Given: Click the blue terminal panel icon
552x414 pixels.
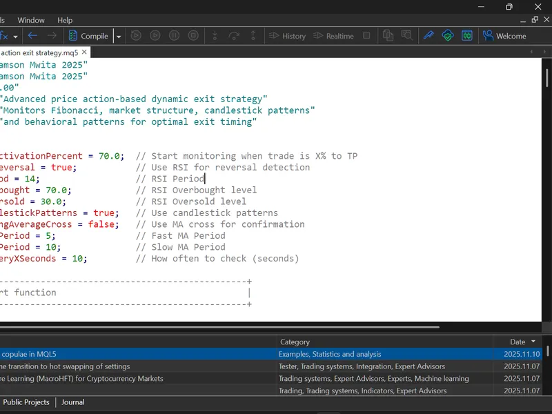Looking at the screenshot, I should coord(467,36).
